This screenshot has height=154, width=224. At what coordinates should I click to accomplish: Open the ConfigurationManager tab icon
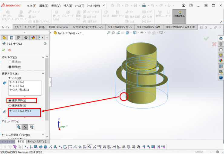(19, 38)
